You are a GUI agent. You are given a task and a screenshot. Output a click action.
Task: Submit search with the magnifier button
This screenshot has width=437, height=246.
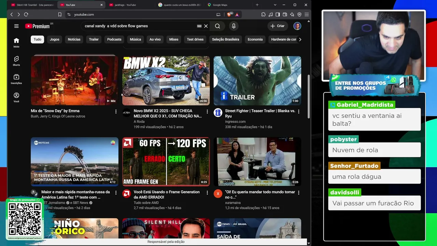click(x=217, y=26)
